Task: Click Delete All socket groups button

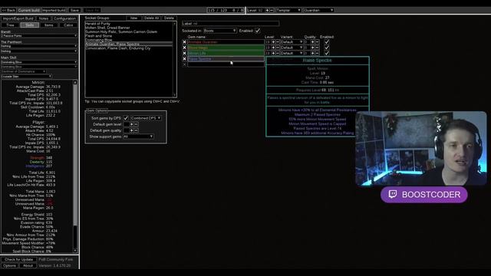Action: [151, 18]
